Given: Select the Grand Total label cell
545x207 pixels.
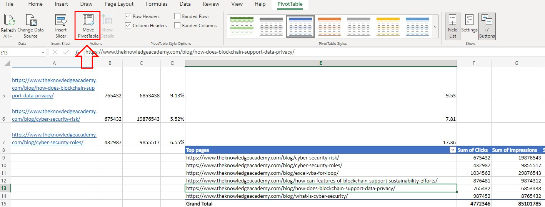Looking at the screenshot, I should click(321, 204).
